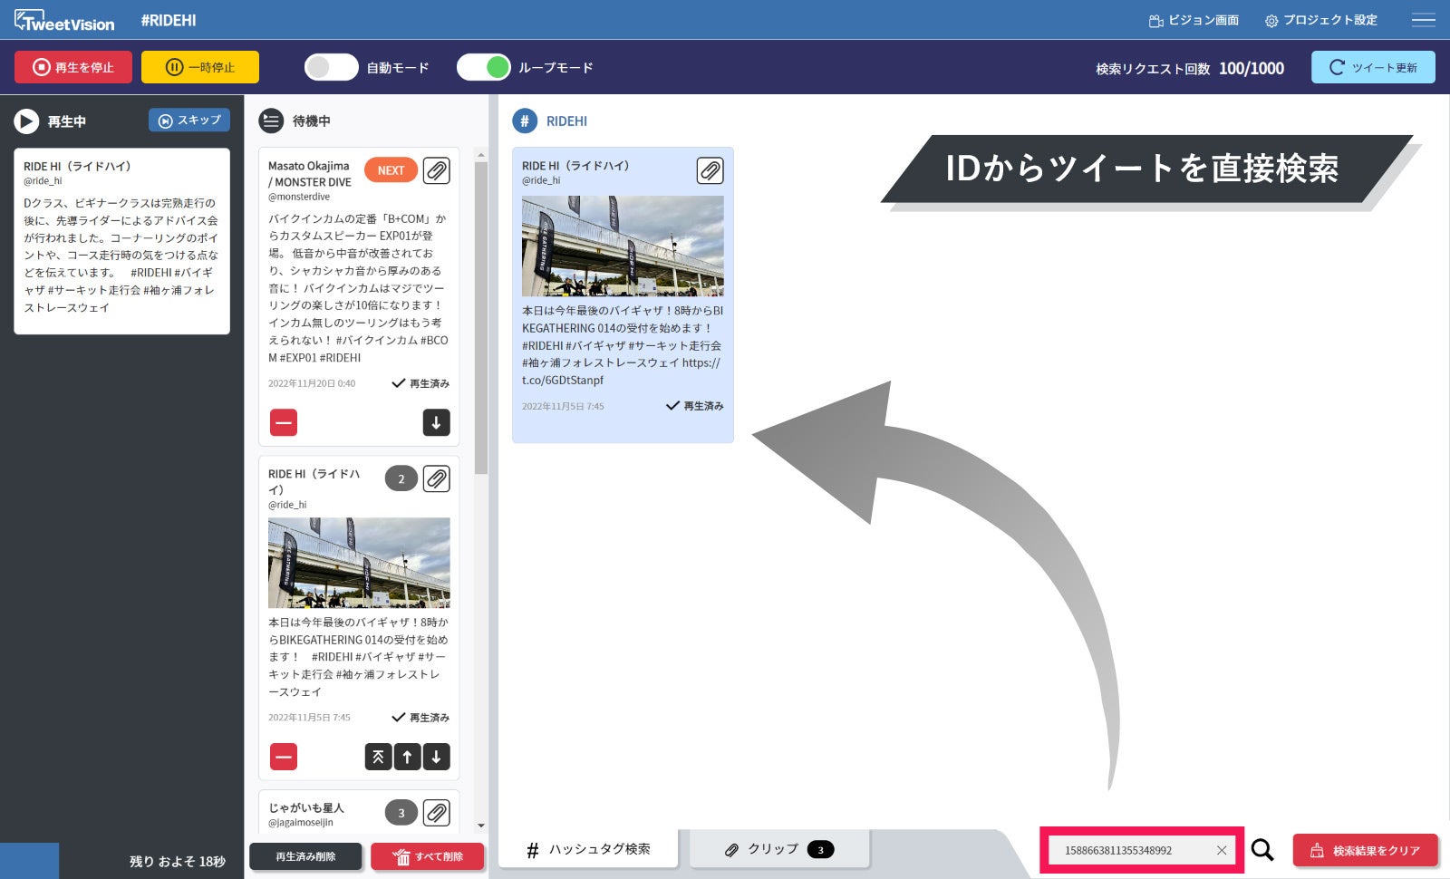
Task: Clear the tweet ID using the X icon
Action: pyautogui.click(x=1221, y=850)
